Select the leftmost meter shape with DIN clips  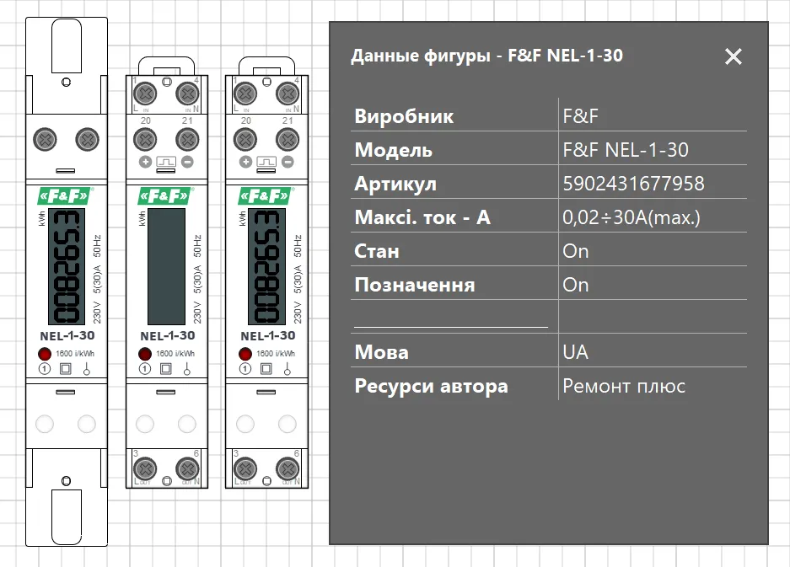67,282
